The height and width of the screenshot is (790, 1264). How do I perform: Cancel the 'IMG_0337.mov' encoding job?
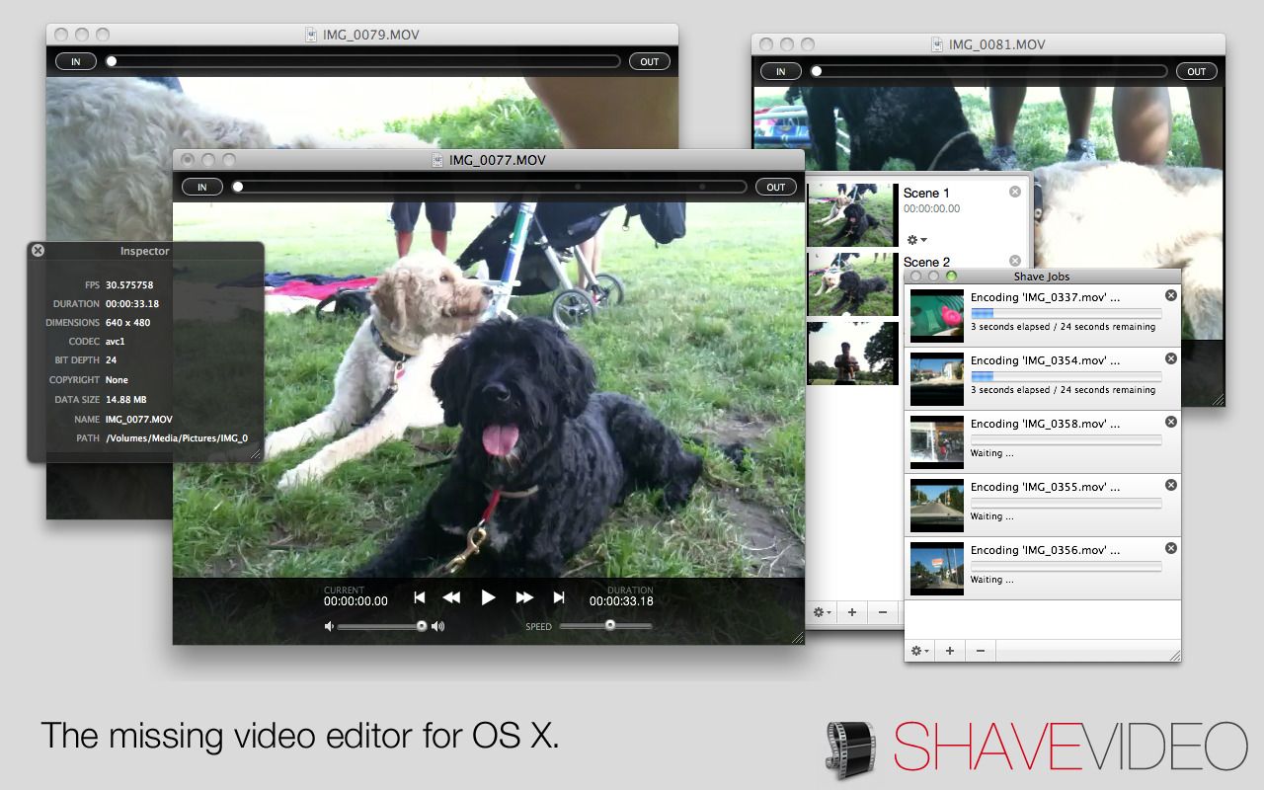pos(1170,294)
